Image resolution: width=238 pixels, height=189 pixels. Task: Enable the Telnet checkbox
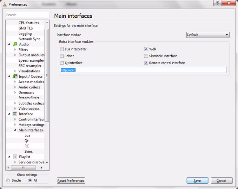(62, 56)
